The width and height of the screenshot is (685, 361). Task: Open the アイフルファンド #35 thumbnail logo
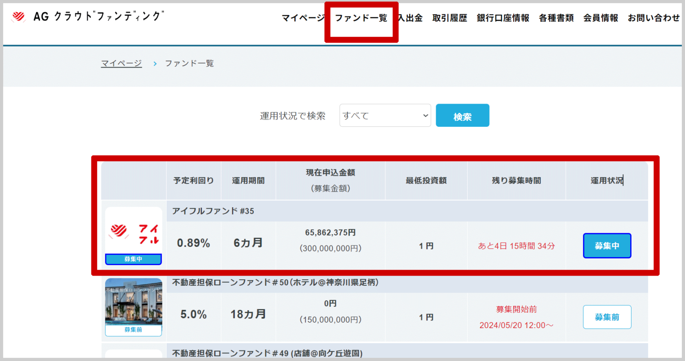pyautogui.click(x=133, y=230)
